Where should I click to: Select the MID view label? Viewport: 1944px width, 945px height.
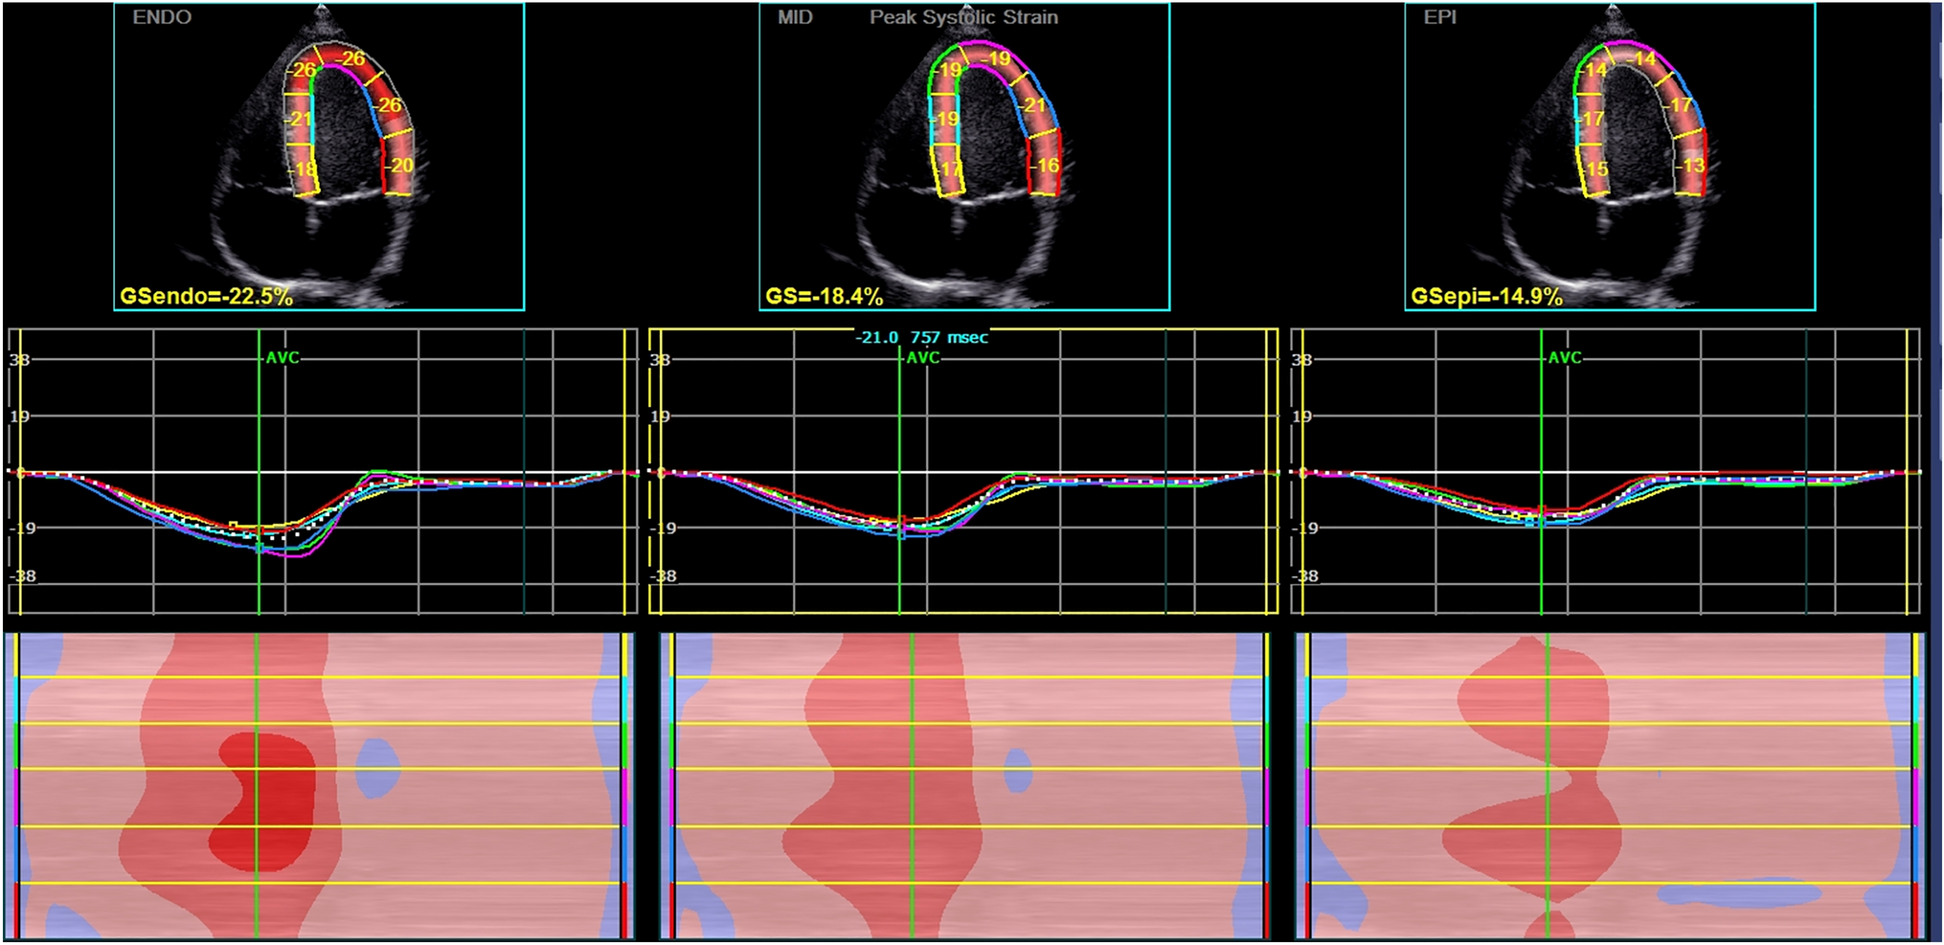point(795,17)
